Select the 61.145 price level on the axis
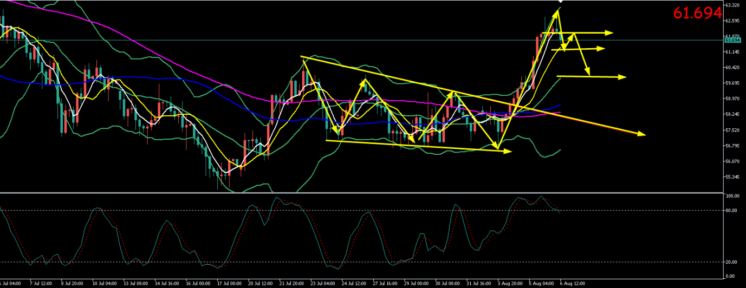Image resolution: width=746 pixels, height=288 pixels. pyautogui.click(x=734, y=52)
